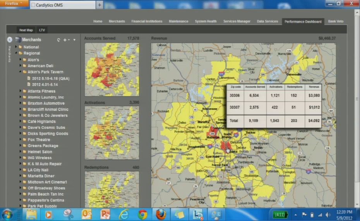This screenshot has width=360, height=221.
Task: Click the page scrollbar down arrow
Action: click(x=357, y=204)
